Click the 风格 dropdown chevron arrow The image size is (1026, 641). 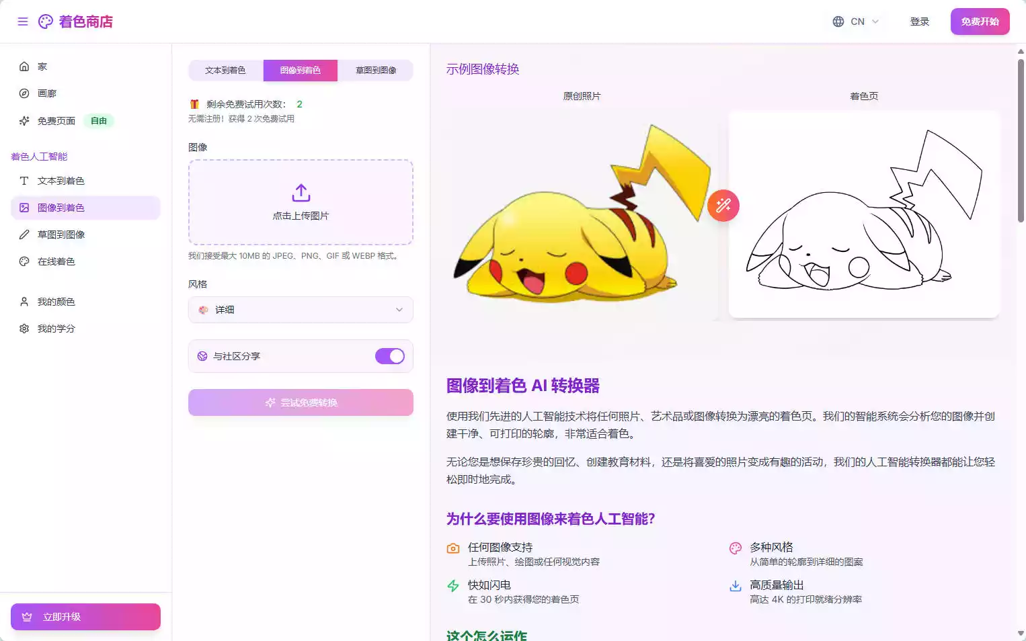point(399,310)
